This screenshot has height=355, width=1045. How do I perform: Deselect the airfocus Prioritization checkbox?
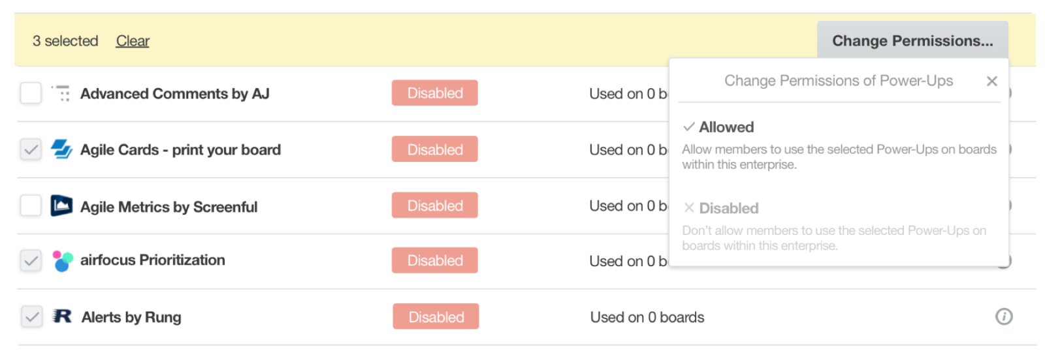click(31, 261)
